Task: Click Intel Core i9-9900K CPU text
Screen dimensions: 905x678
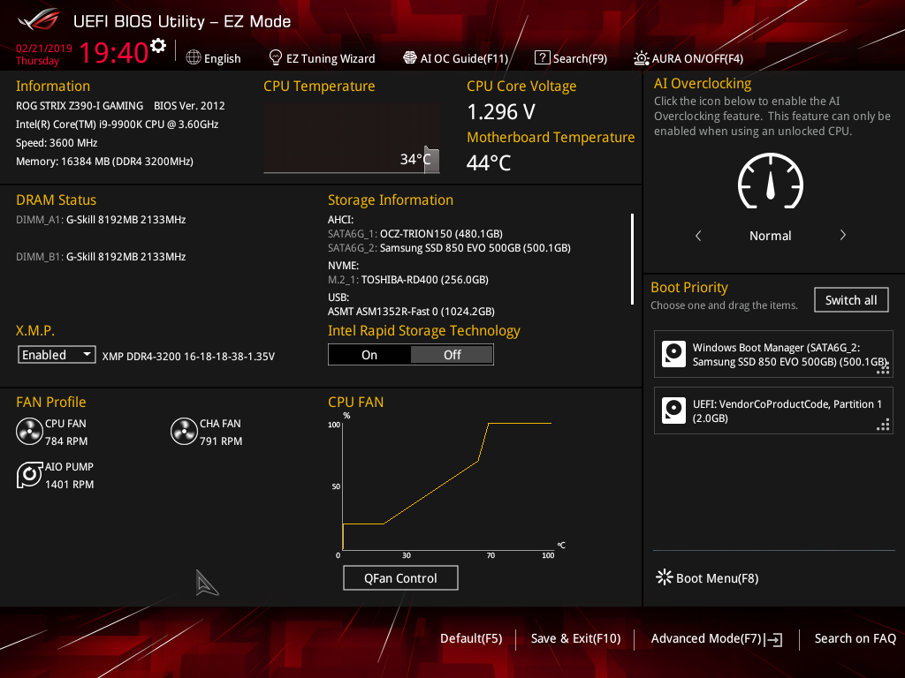Action: (x=118, y=124)
